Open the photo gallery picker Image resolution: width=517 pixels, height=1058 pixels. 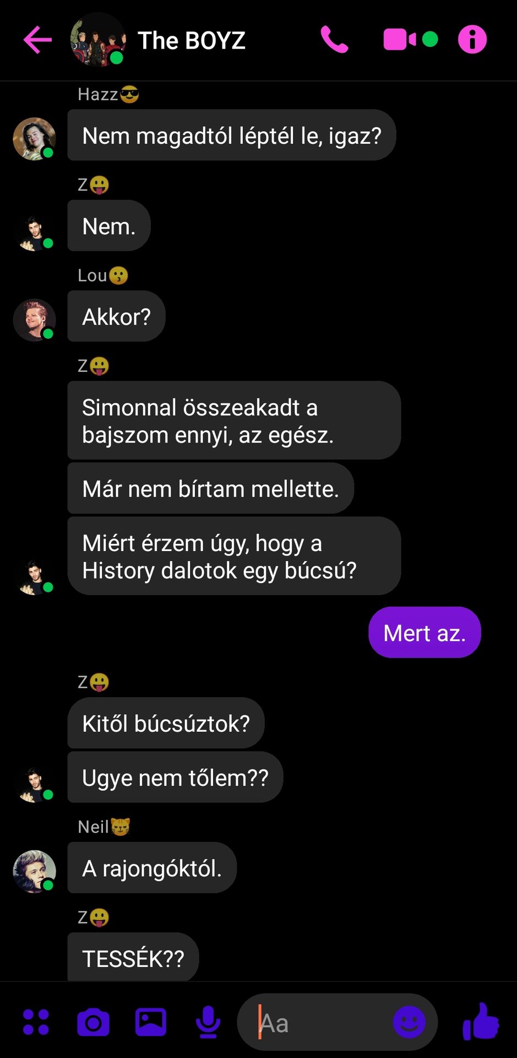click(151, 1022)
